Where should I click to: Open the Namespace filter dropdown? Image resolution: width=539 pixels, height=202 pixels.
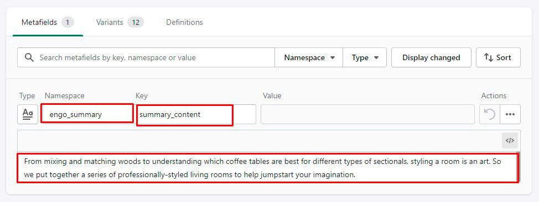point(309,57)
